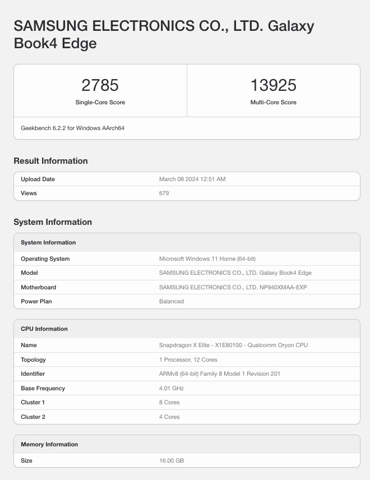370x480 pixels.
Task: Click the System Information section heading
Action: (x=53, y=222)
